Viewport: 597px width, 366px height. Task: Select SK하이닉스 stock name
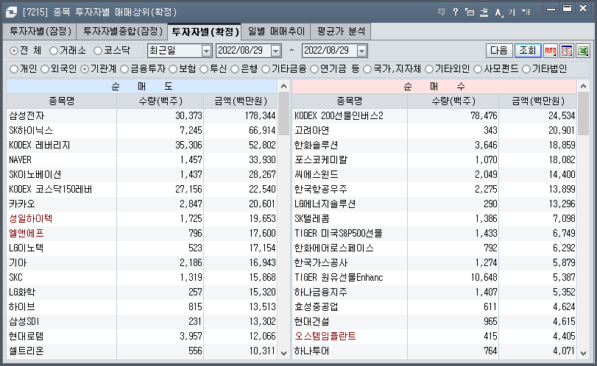tap(31, 130)
